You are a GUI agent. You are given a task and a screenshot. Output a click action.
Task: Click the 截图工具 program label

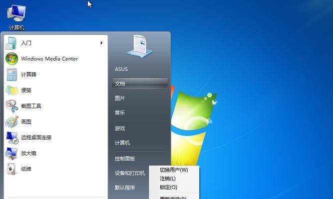pyautogui.click(x=31, y=106)
